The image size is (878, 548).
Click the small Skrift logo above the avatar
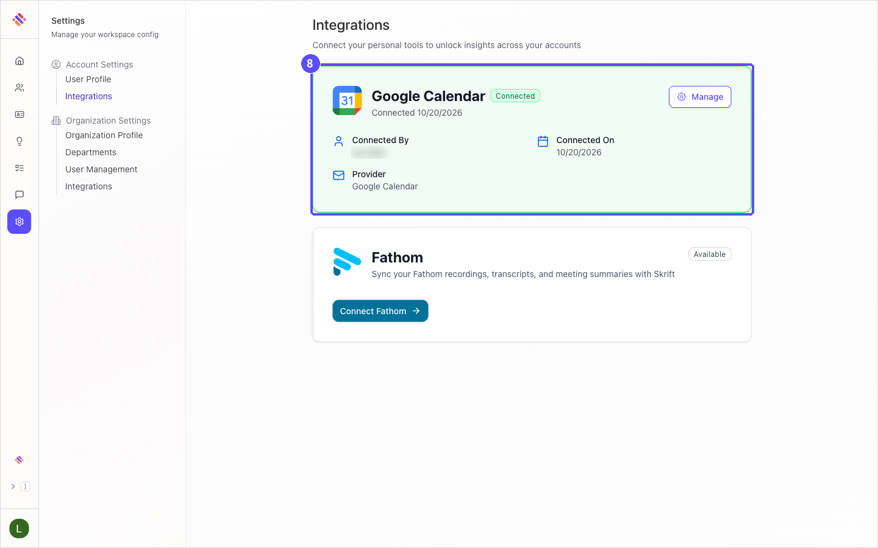(x=20, y=460)
